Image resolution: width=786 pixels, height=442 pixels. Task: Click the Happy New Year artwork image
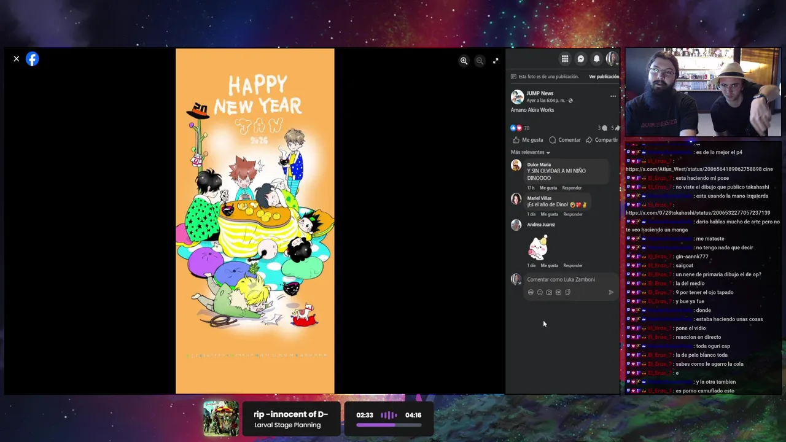[255, 221]
